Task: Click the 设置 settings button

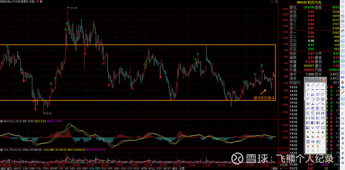Action: [x=182, y=168]
